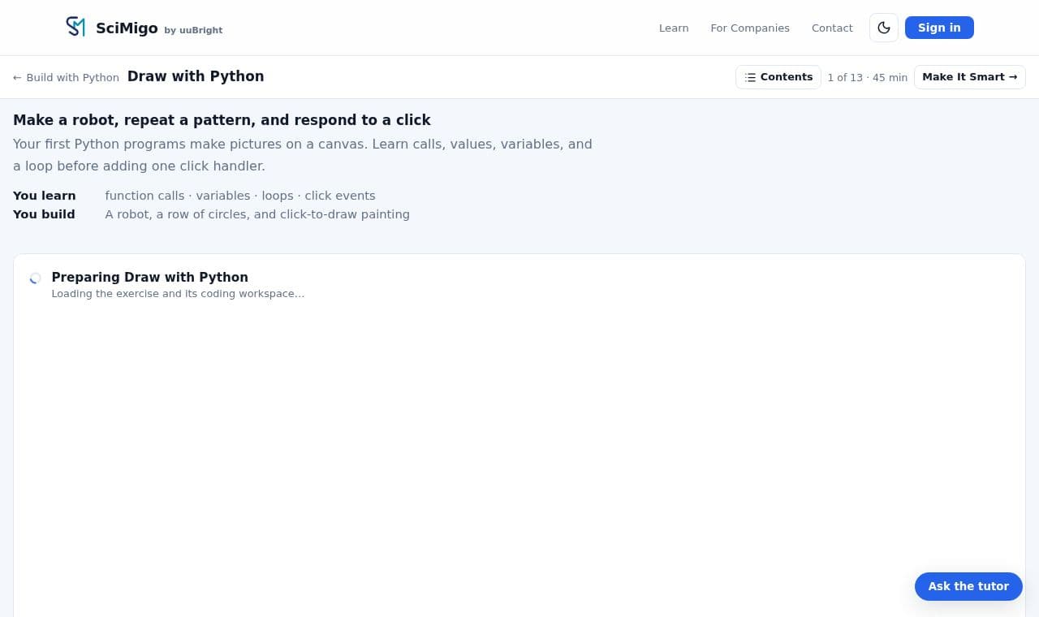Open the For Companies page
The width and height of the screenshot is (1039, 617).
(x=750, y=28)
